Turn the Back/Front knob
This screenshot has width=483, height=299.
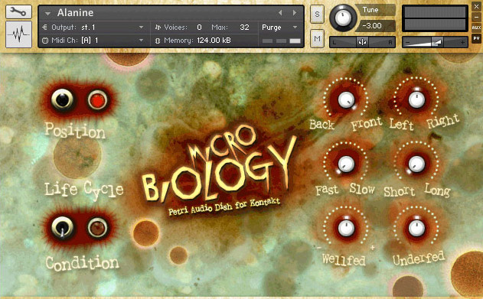(346, 100)
